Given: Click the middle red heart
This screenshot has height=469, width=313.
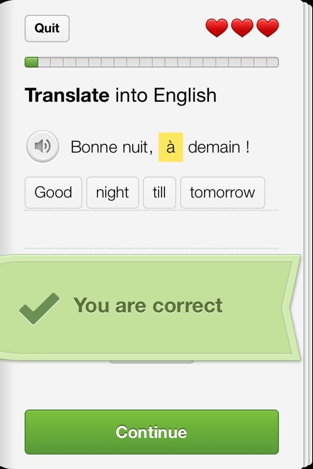Looking at the screenshot, I should point(242,27).
